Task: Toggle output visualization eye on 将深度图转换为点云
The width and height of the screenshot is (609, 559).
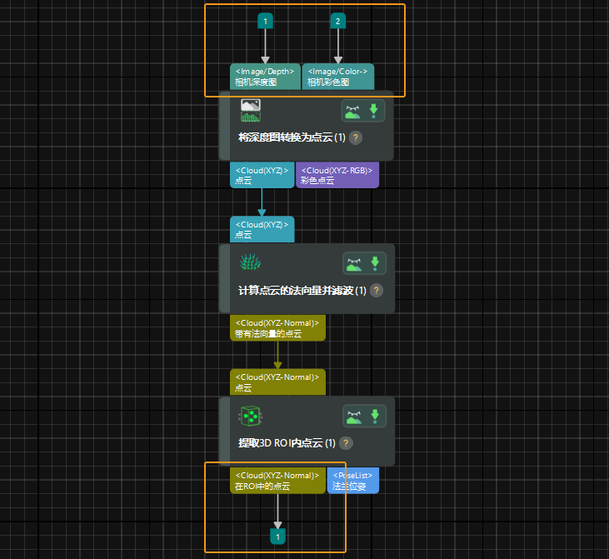Action: (x=353, y=111)
